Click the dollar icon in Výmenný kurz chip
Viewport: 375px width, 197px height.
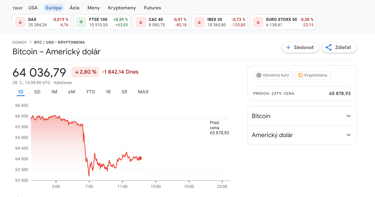[259, 75]
